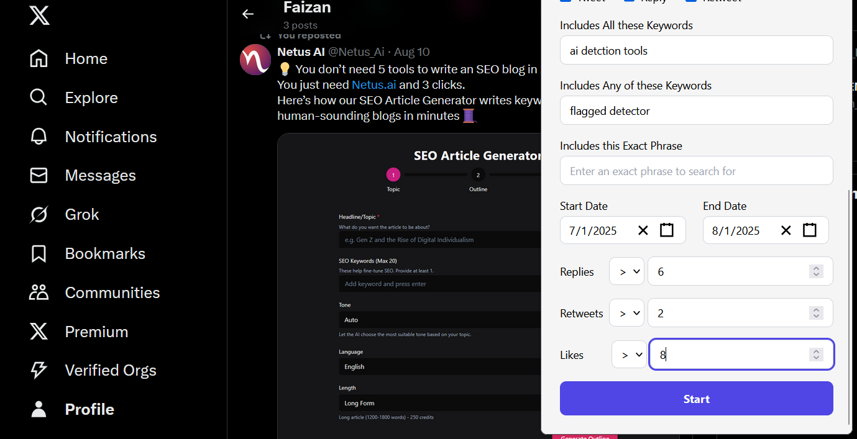Select the Explore magnifying glass icon
Screen dimensions: 857x439
[38, 97]
